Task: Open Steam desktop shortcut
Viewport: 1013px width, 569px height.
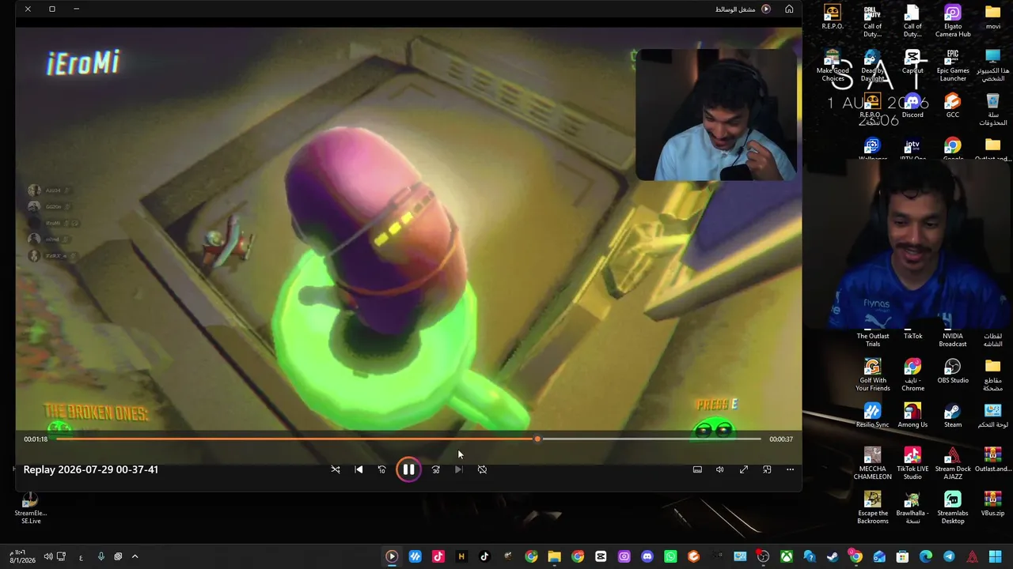Action: point(953,416)
